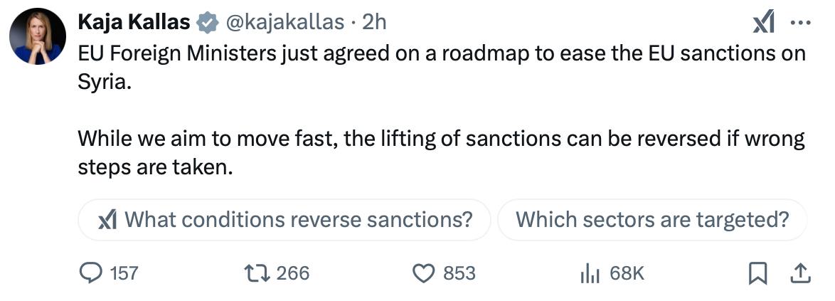The width and height of the screenshot is (835, 301).
Task: Like the post with the heart icon
Action: pos(424,273)
